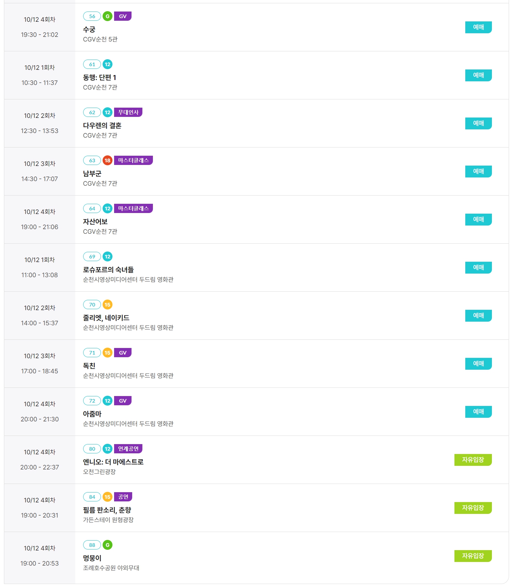This screenshot has width=510, height=586.
Task: Click the 무대인사 badge on 다우렌의 결혼
Action: pos(128,112)
